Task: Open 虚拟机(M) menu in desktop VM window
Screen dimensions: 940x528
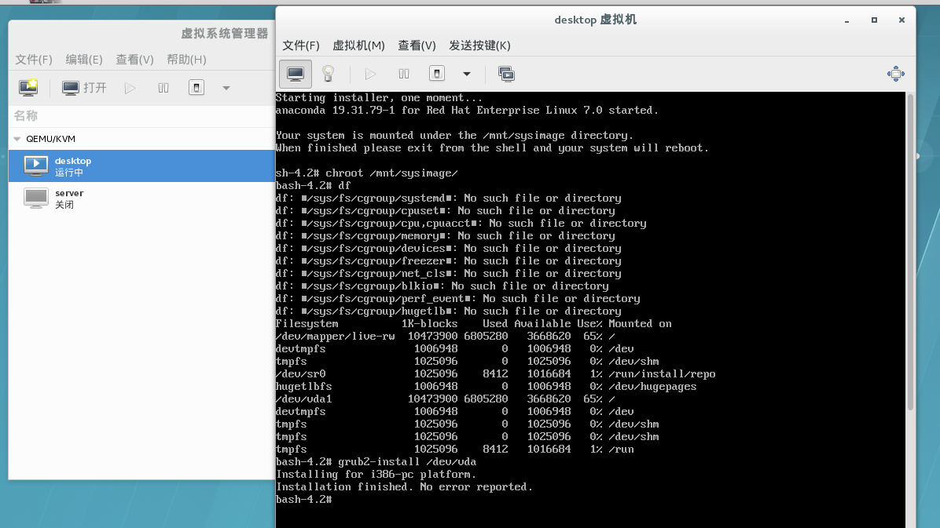Action: pyautogui.click(x=358, y=46)
